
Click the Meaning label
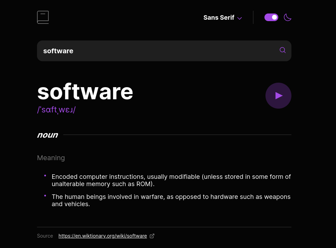pyautogui.click(x=51, y=158)
